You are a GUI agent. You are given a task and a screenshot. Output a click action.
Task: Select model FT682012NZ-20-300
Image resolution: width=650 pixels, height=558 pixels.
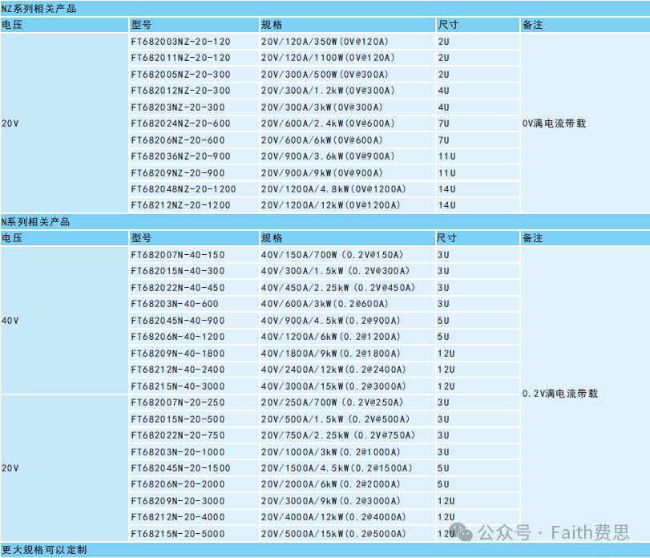(x=181, y=91)
